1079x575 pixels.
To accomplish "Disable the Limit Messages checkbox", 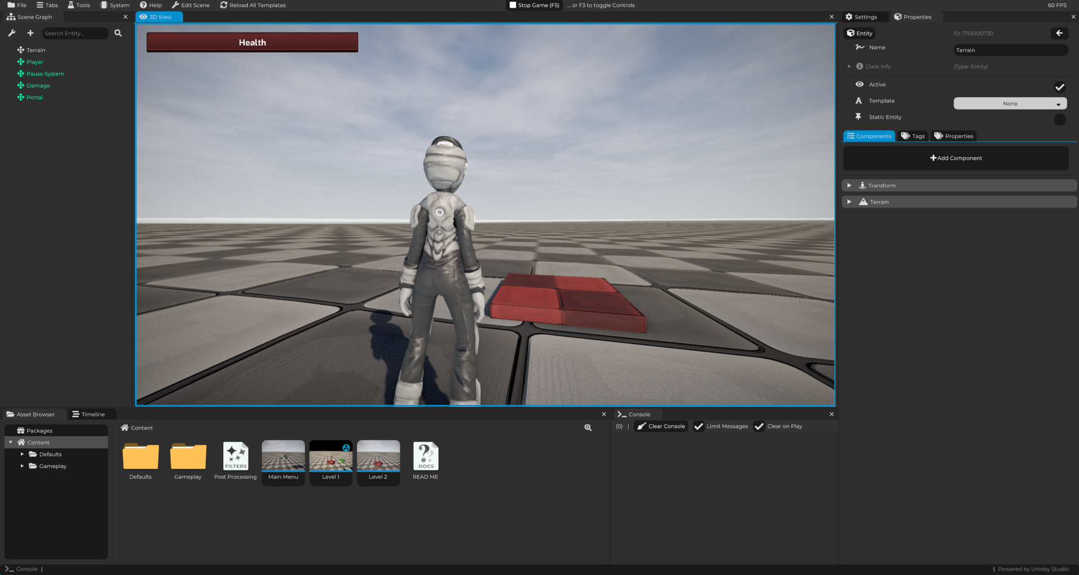I will [699, 426].
